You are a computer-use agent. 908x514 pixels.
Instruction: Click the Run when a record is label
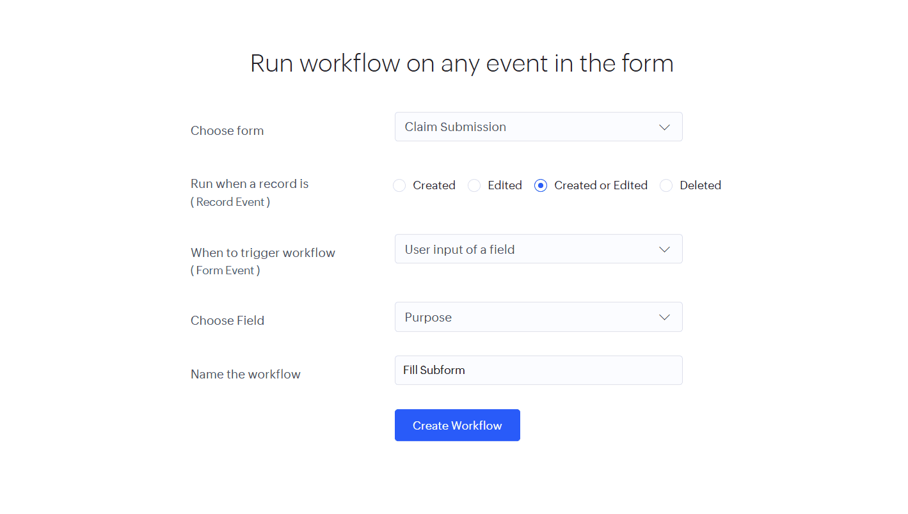(x=250, y=184)
